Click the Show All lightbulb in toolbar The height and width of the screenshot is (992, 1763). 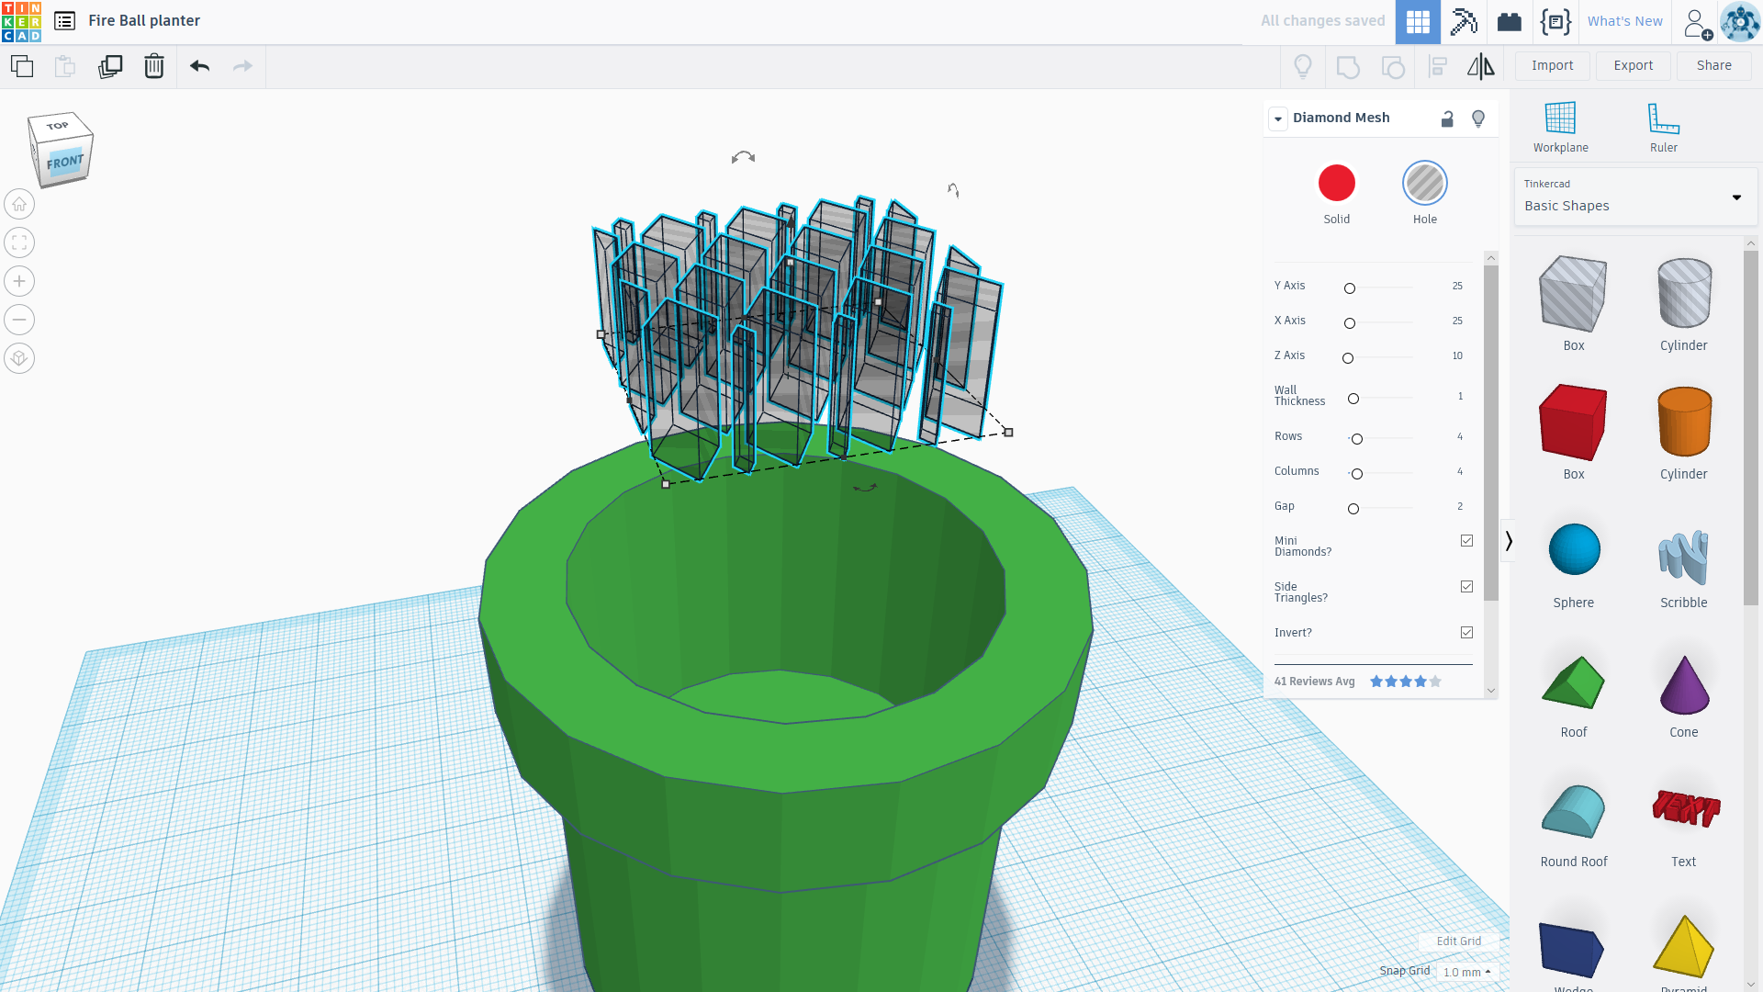click(1302, 66)
